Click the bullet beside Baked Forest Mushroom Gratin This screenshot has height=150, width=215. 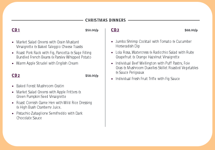click(x=13, y=86)
